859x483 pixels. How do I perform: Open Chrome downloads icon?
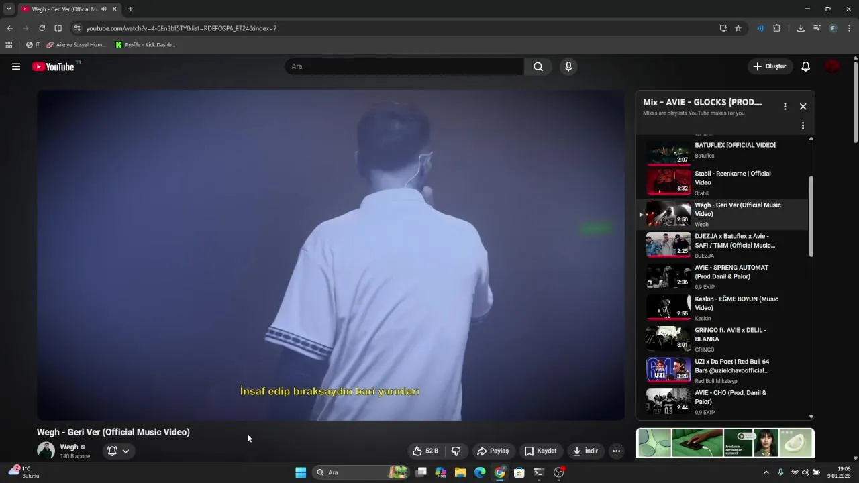click(x=801, y=28)
